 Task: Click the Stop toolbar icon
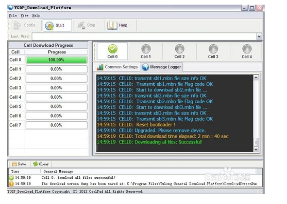pos(81,25)
